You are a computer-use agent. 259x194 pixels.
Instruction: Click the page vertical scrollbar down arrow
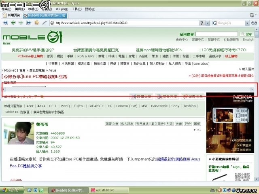pos(256,179)
